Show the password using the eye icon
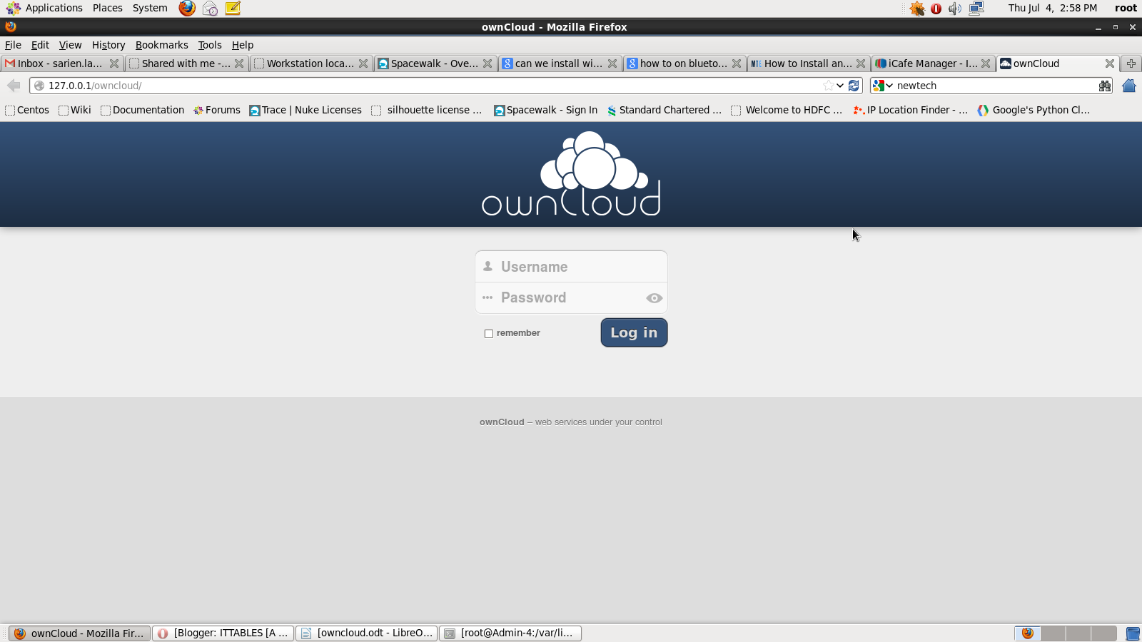1142x642 pixels. point(654,297)
